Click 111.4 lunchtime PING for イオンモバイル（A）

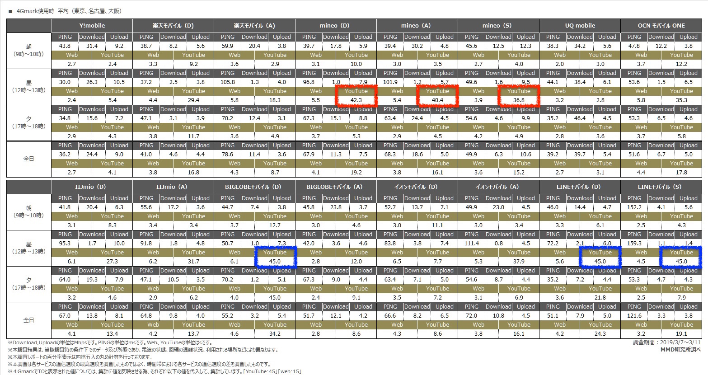(471, 244)
